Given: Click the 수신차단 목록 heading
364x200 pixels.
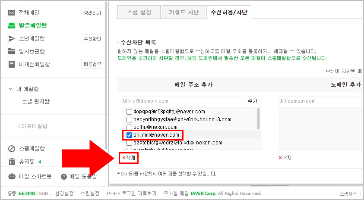Looking at the screenshot, I should (x=138, y=42).
